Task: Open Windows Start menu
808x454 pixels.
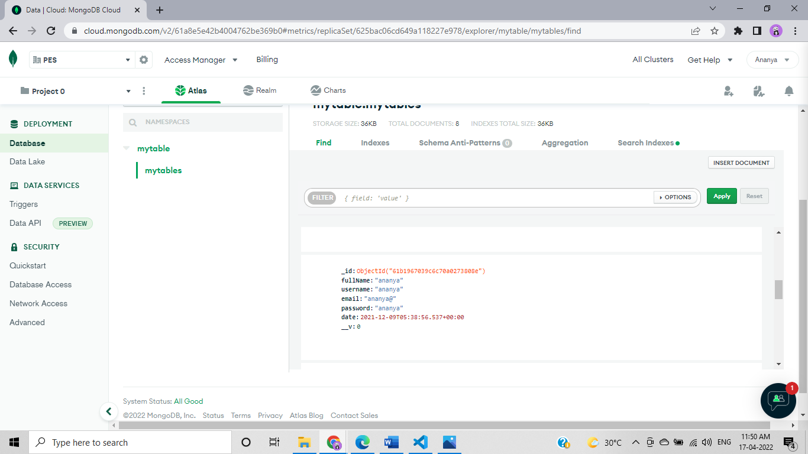Action: tap(14, 442)
